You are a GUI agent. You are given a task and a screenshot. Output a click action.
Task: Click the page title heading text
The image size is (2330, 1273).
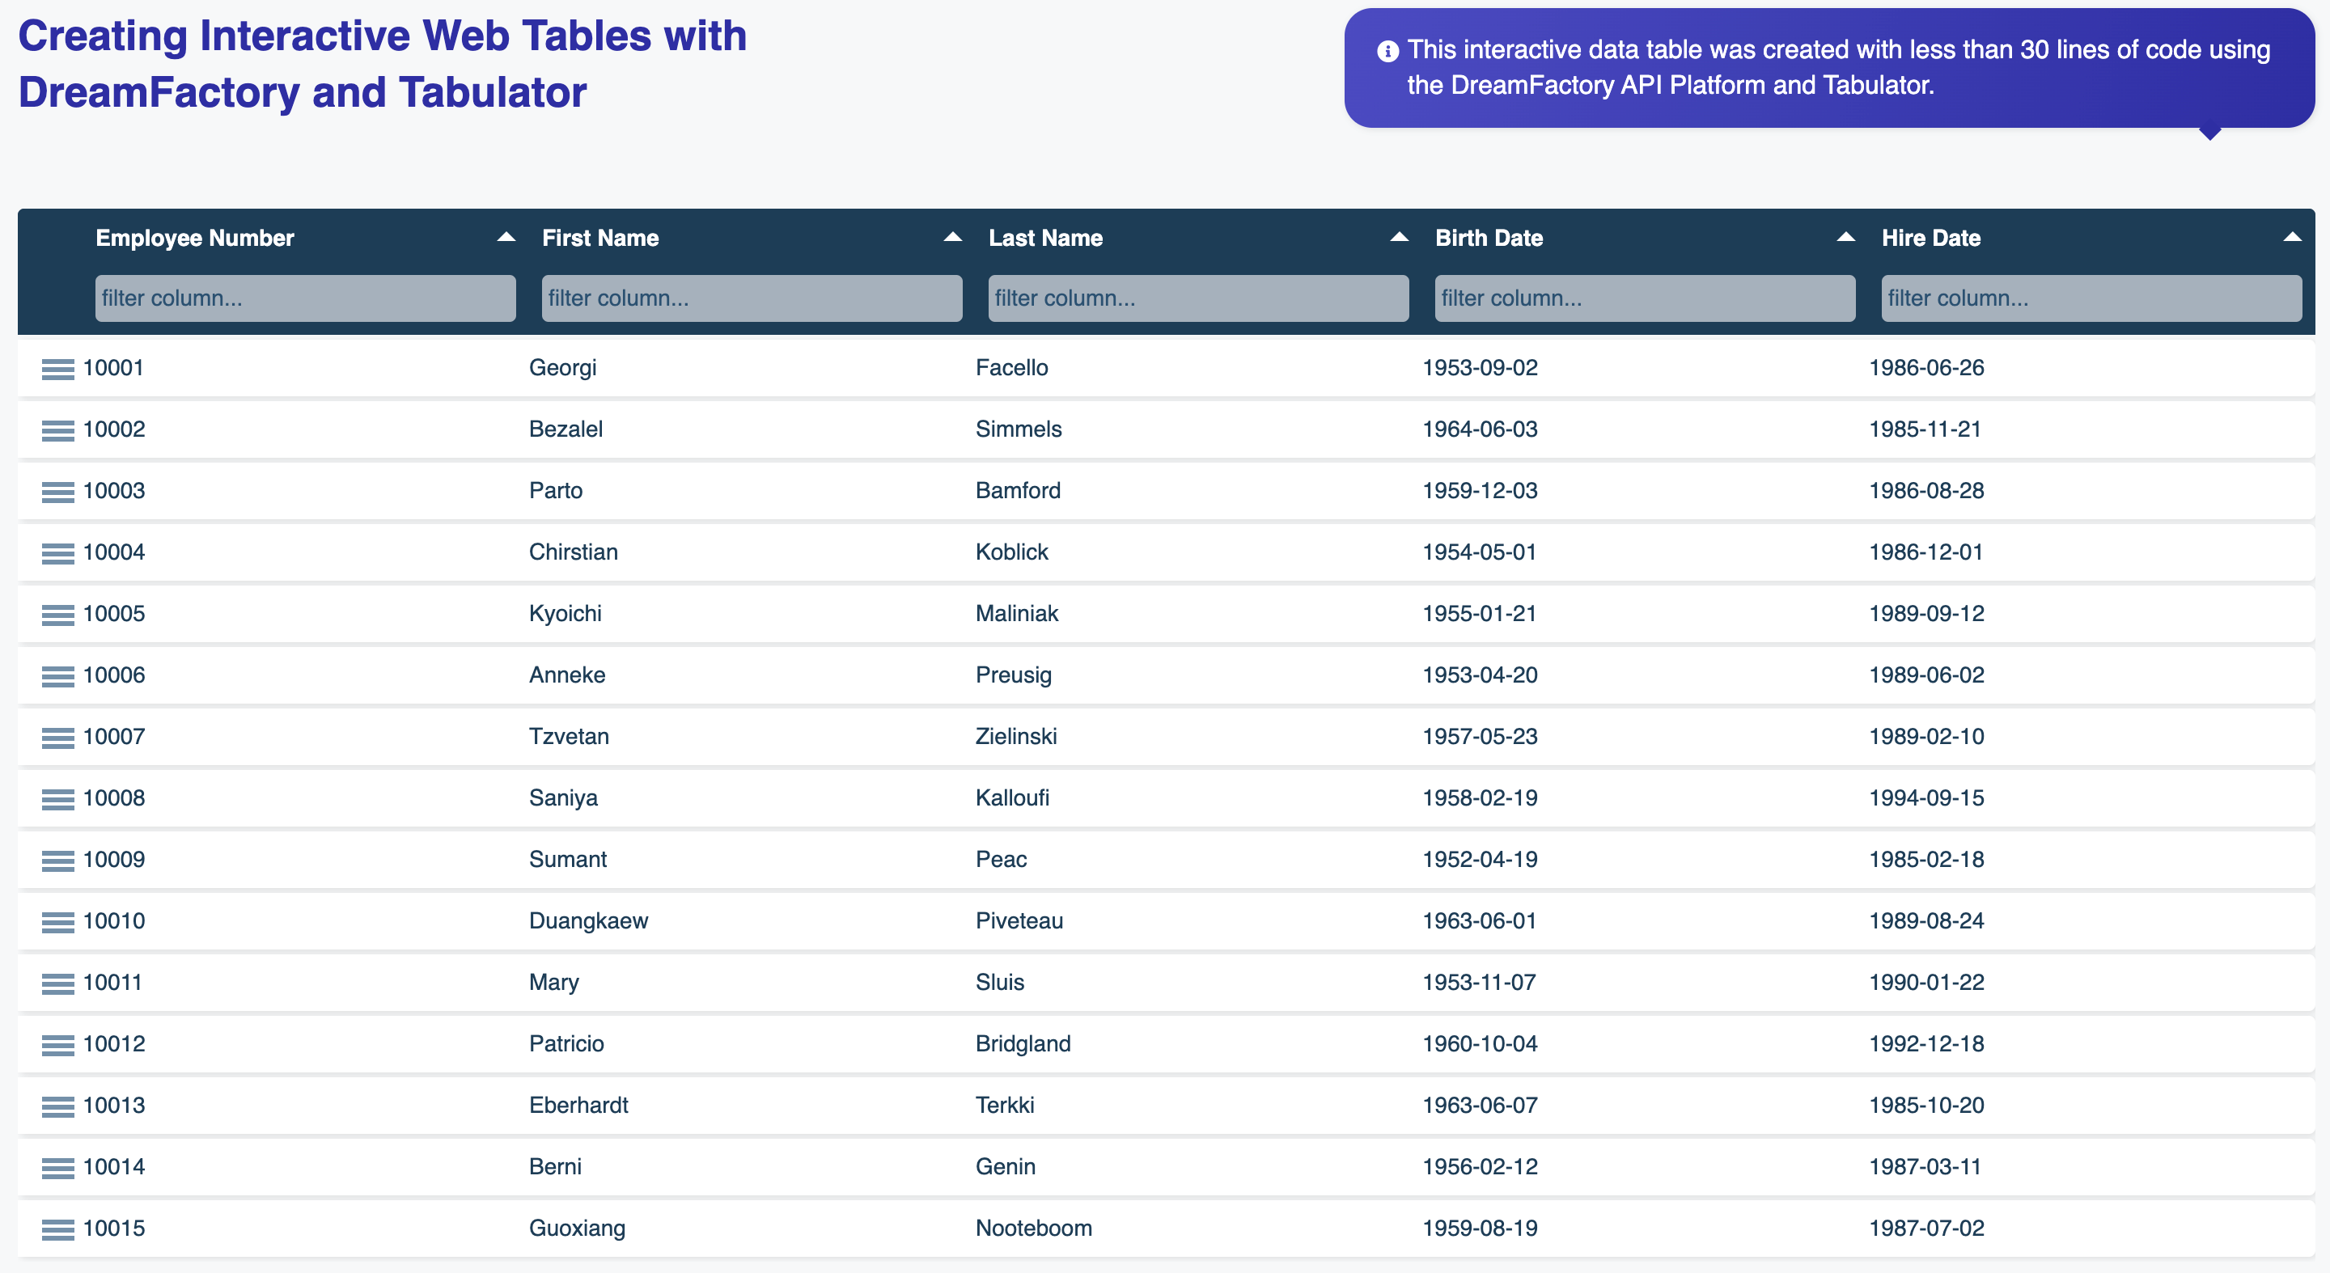(x=382, y=64)
